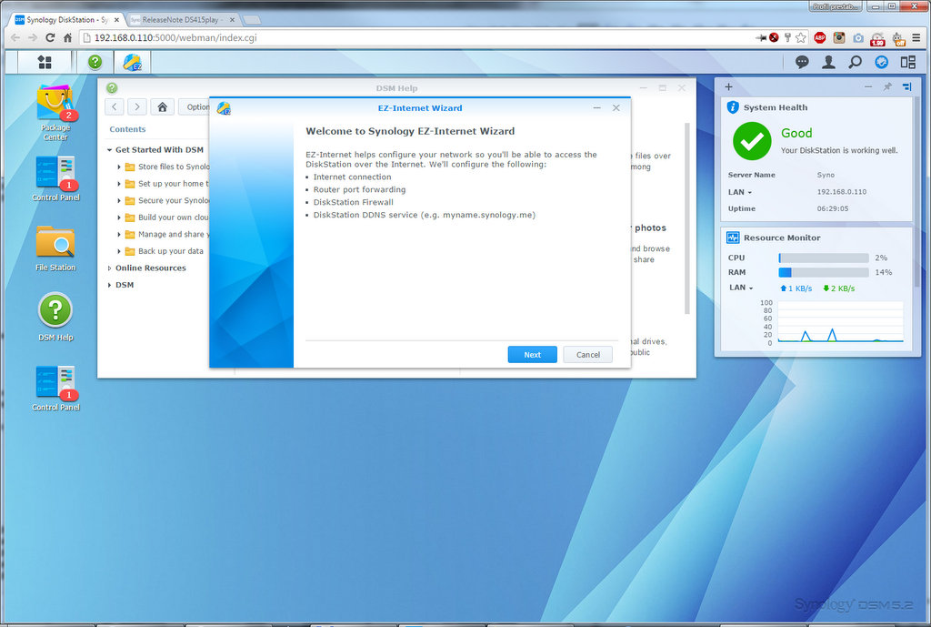Open Chrome menu hamburger icon

click(x=916, y=37)
